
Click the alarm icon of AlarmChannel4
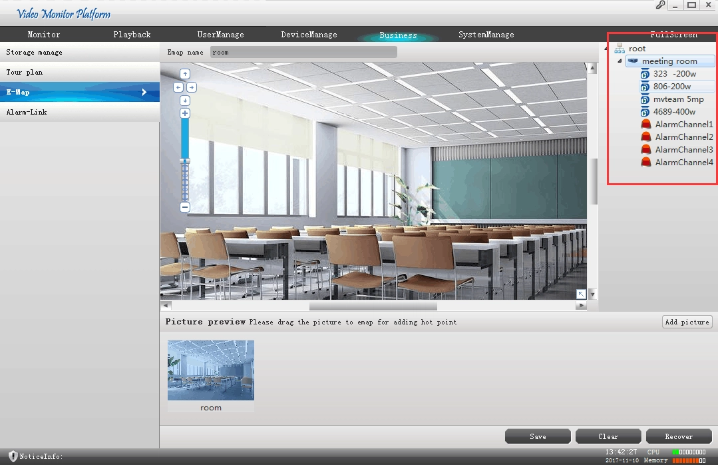(x=646, y=162)
